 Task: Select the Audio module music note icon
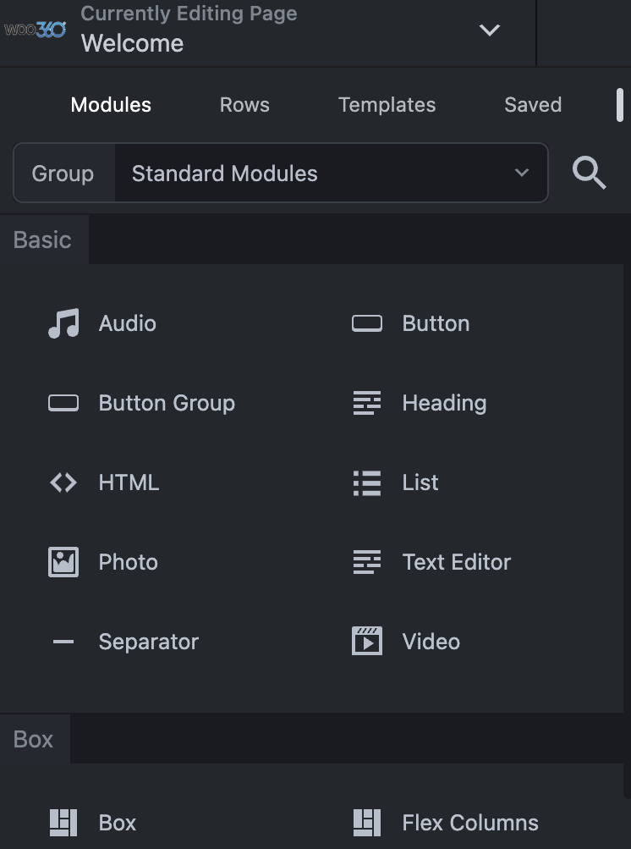coord(63,323)
